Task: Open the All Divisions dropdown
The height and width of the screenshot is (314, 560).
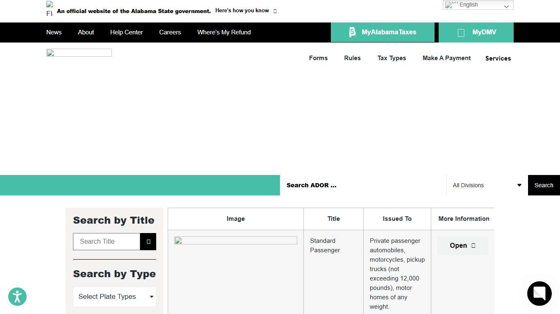Action: click(x=487, y=185)
